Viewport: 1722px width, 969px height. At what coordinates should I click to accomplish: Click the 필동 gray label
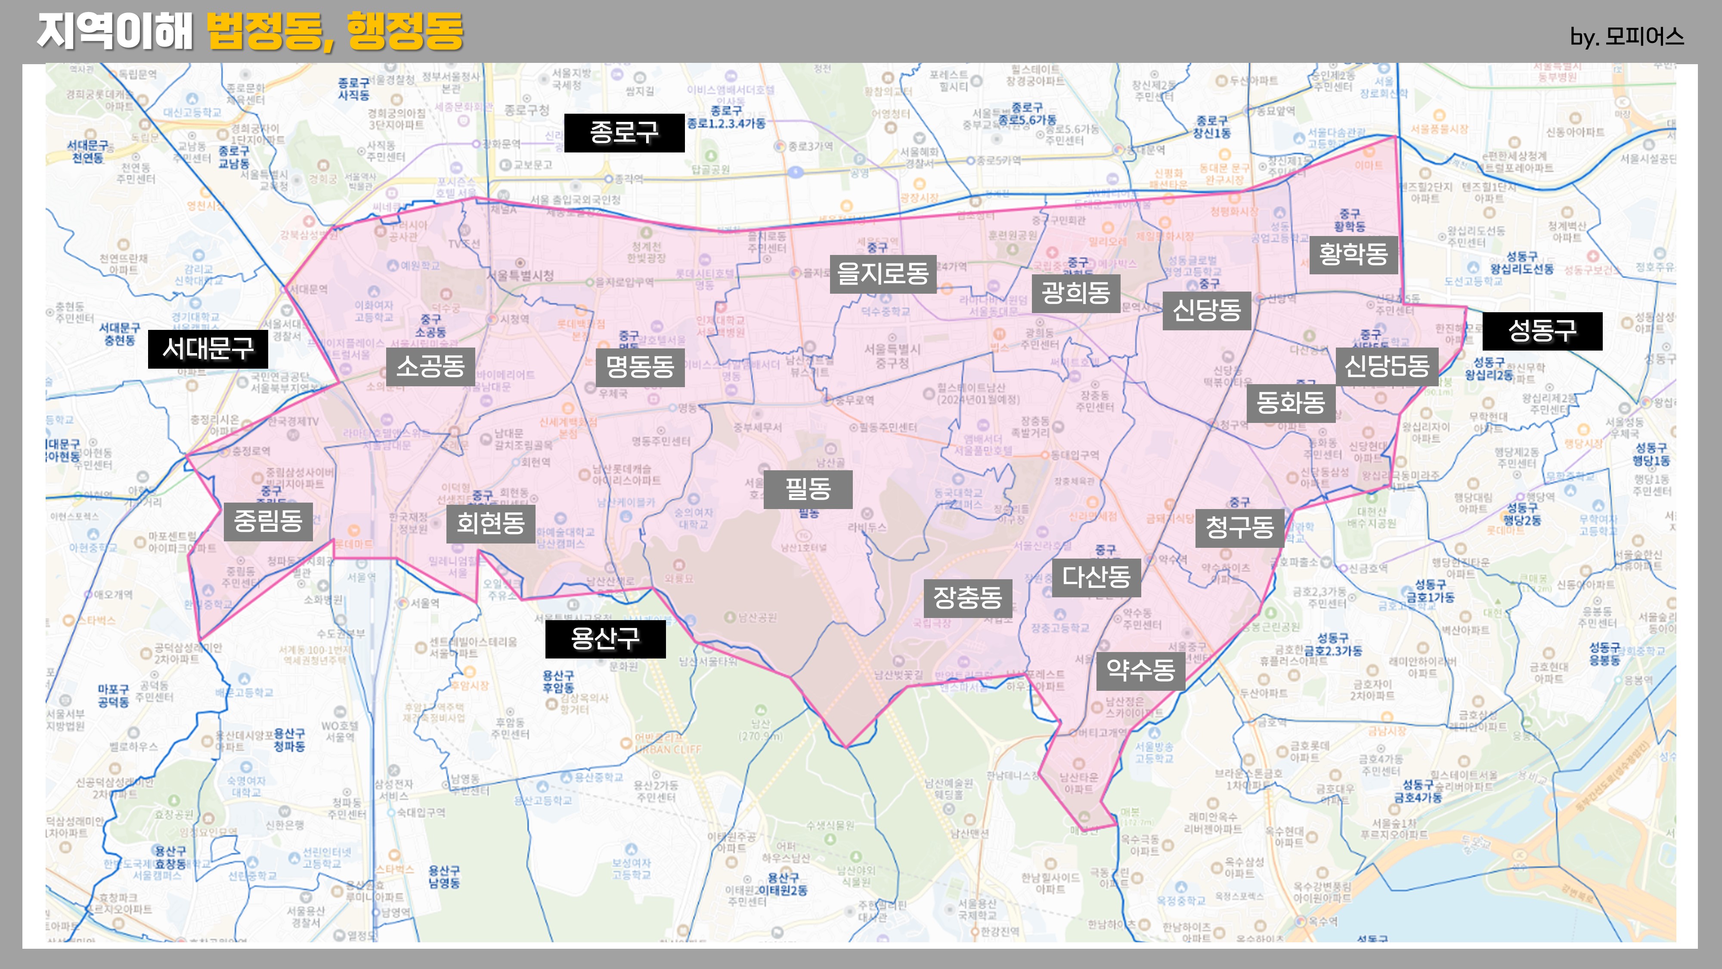click(x=808, y=489)
